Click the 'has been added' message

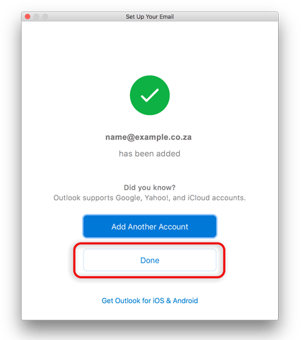[x=149, y=154]
